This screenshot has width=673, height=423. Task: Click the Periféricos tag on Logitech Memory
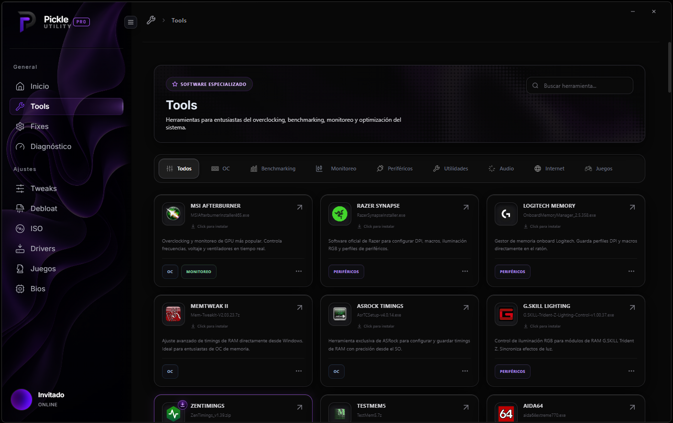[x=512, y=272]
